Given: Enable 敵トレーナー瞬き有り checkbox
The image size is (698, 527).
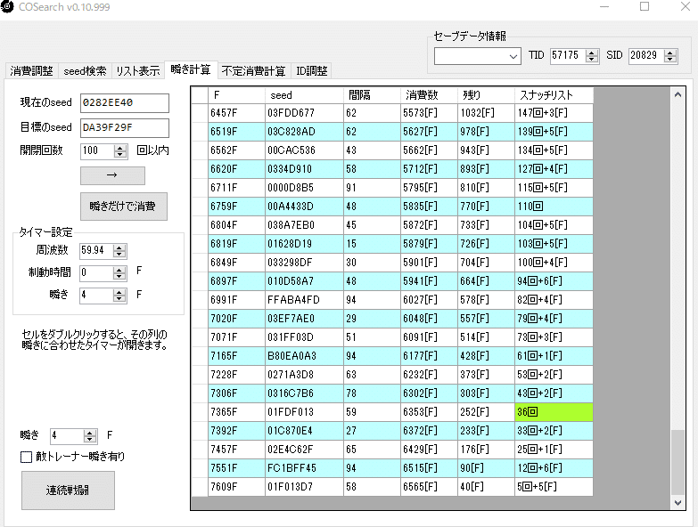Looking at the screenshot, I should (26, 457).
